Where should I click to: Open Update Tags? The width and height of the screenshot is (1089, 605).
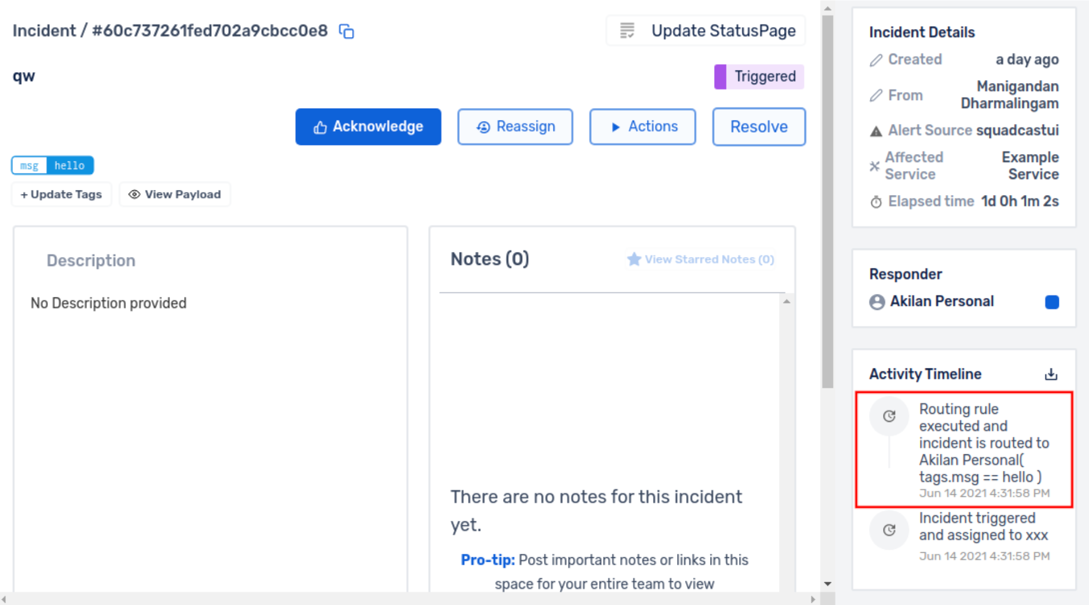point(61,194)
